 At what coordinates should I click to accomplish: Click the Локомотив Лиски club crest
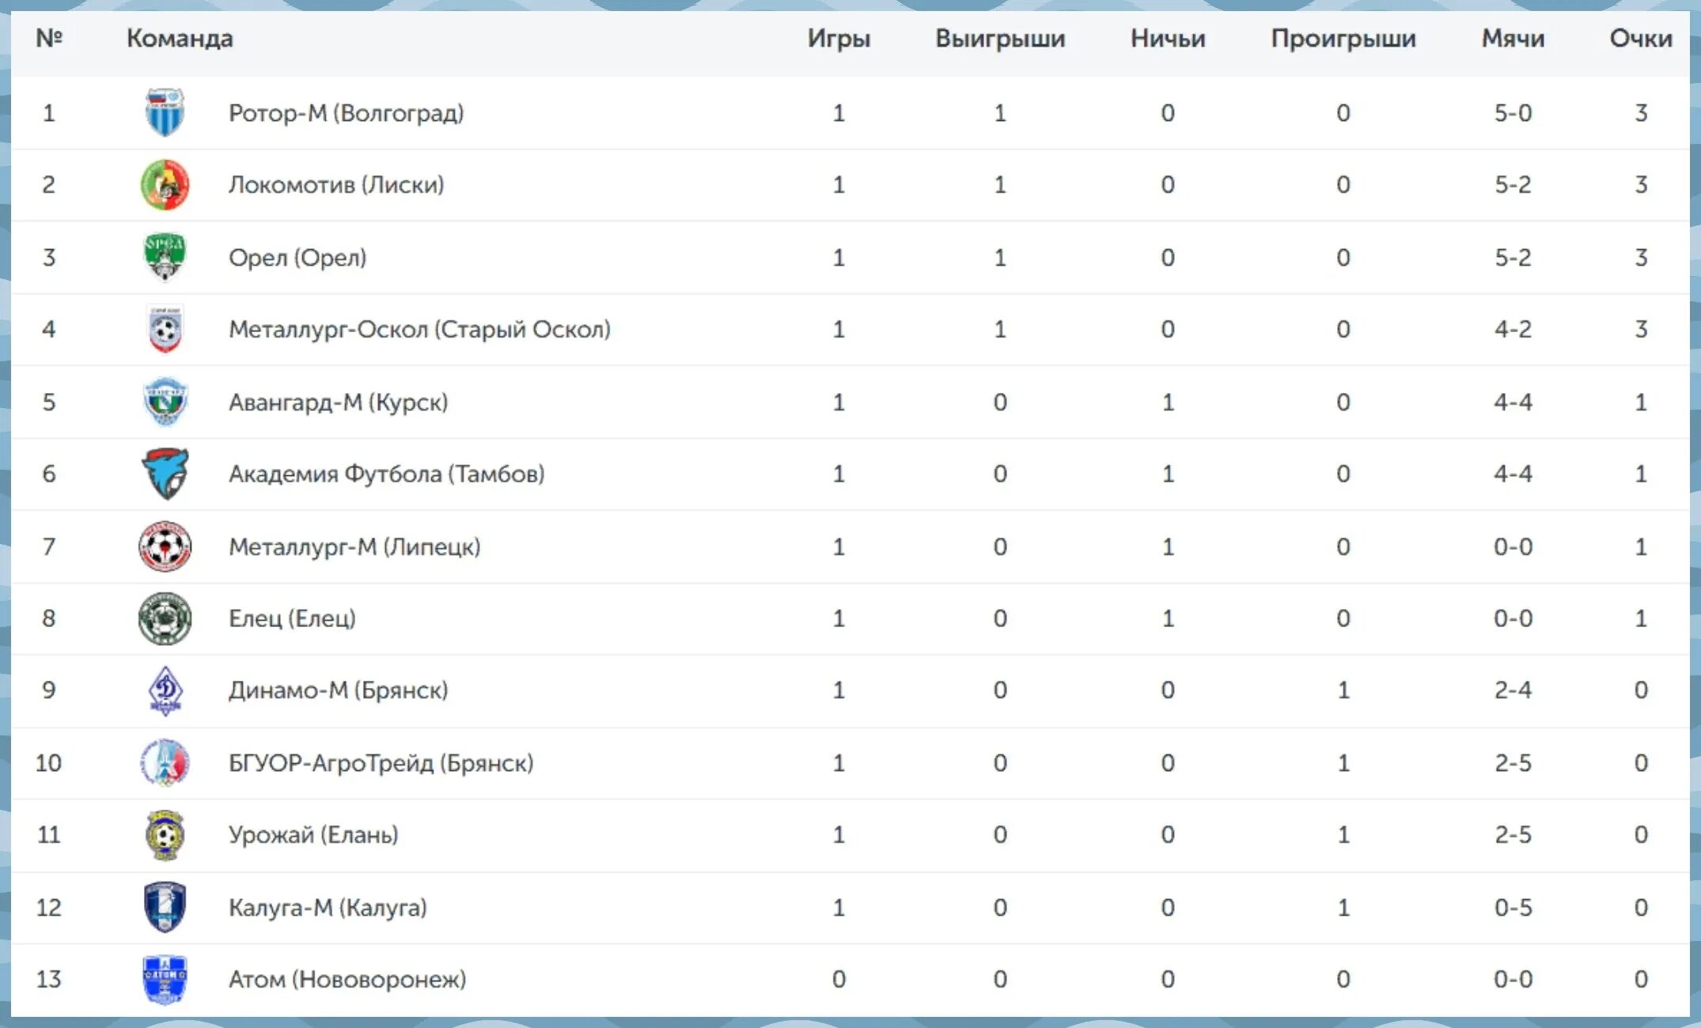tap(165, 184)
